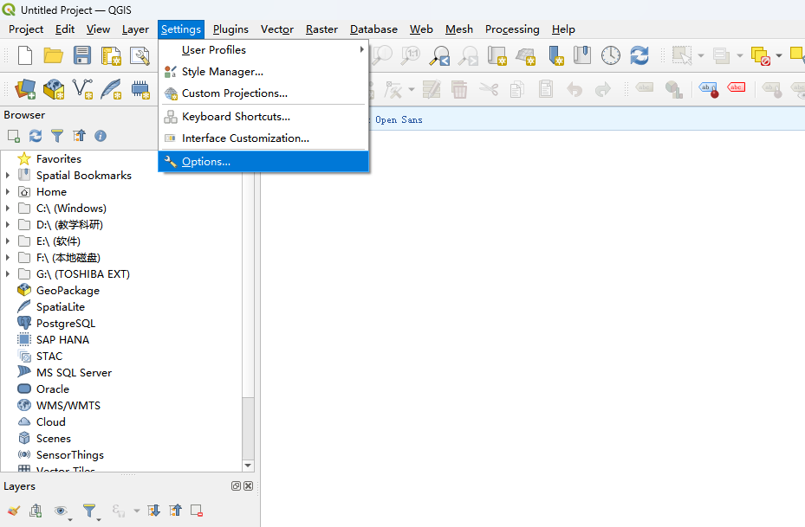Open the layer styling panel brush icon
Viewport: 805px width, 527px height.
(14, 511)
